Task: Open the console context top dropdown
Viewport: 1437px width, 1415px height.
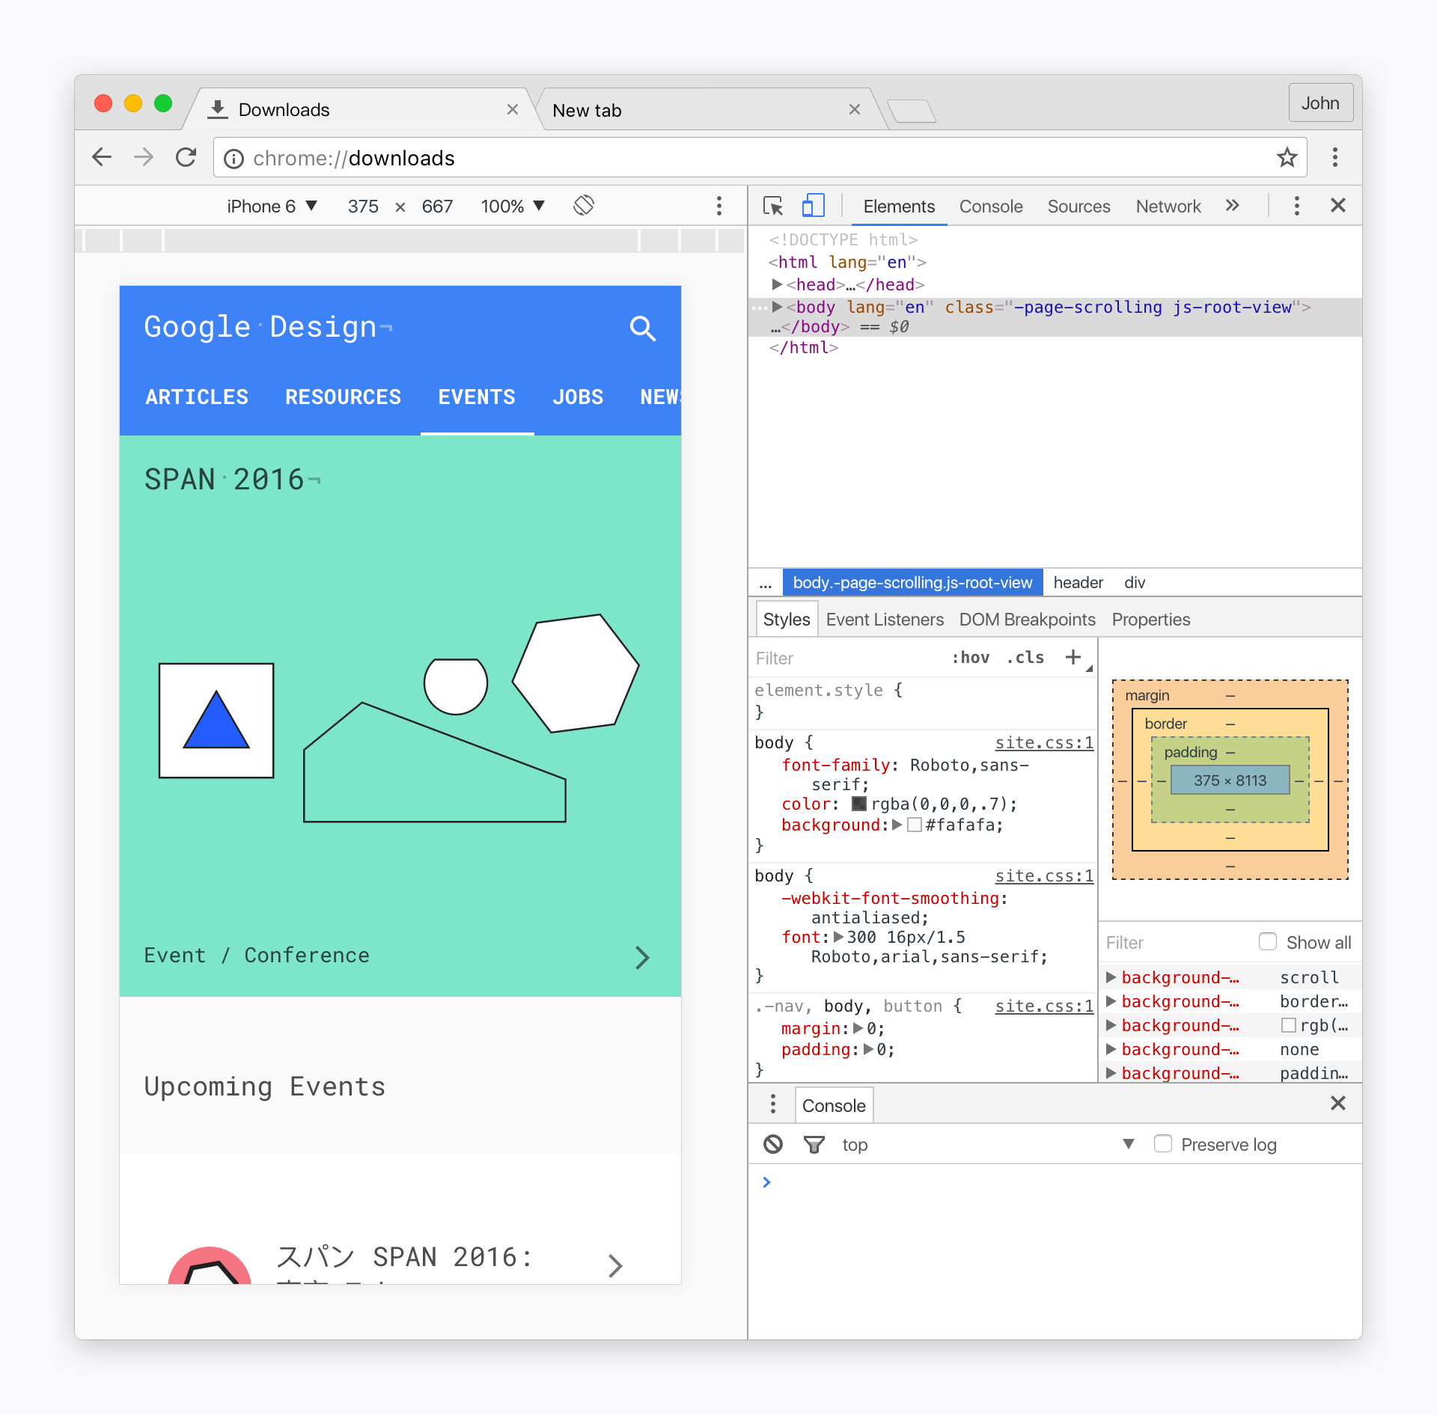Action: click(x=988, y=1144)
